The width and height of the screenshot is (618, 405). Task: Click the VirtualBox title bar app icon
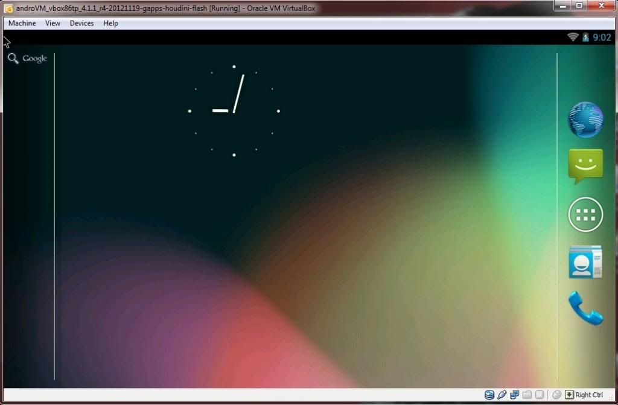tap(8, 8)
